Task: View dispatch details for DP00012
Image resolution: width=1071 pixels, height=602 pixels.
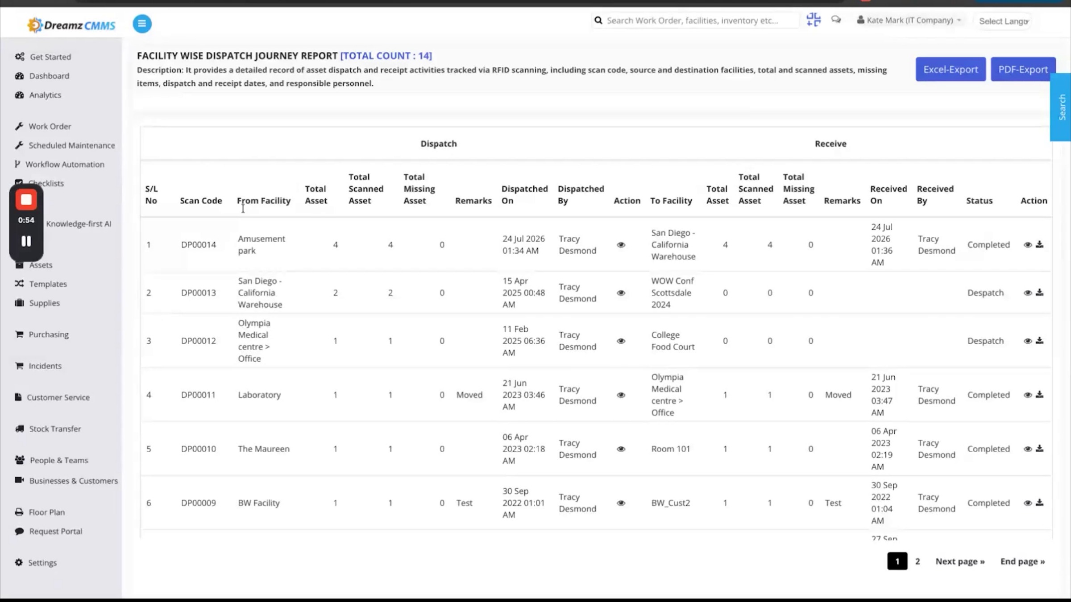Action: [x=621, y=341]
